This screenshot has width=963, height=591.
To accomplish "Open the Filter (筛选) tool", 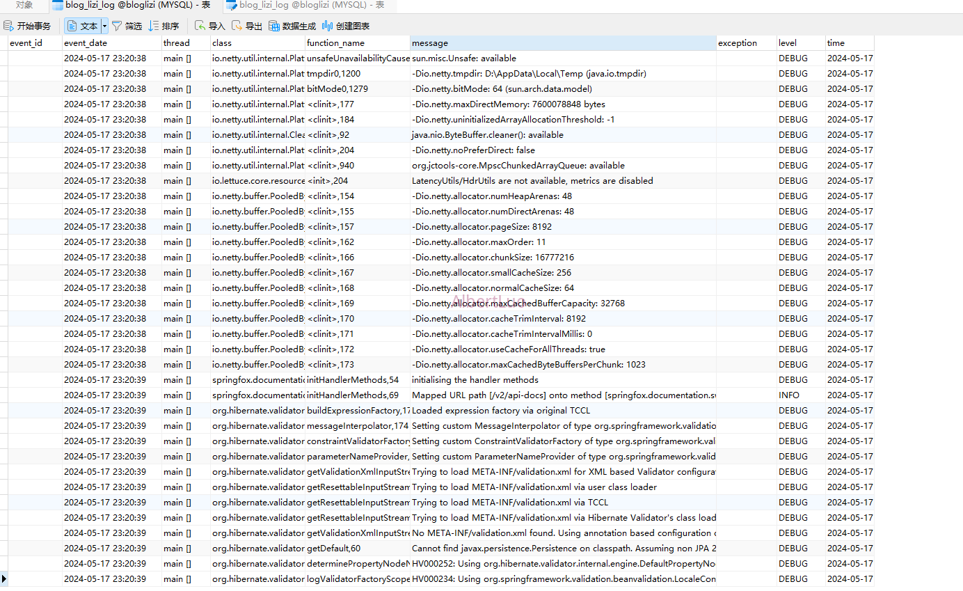I will click(x=127, y=26).
